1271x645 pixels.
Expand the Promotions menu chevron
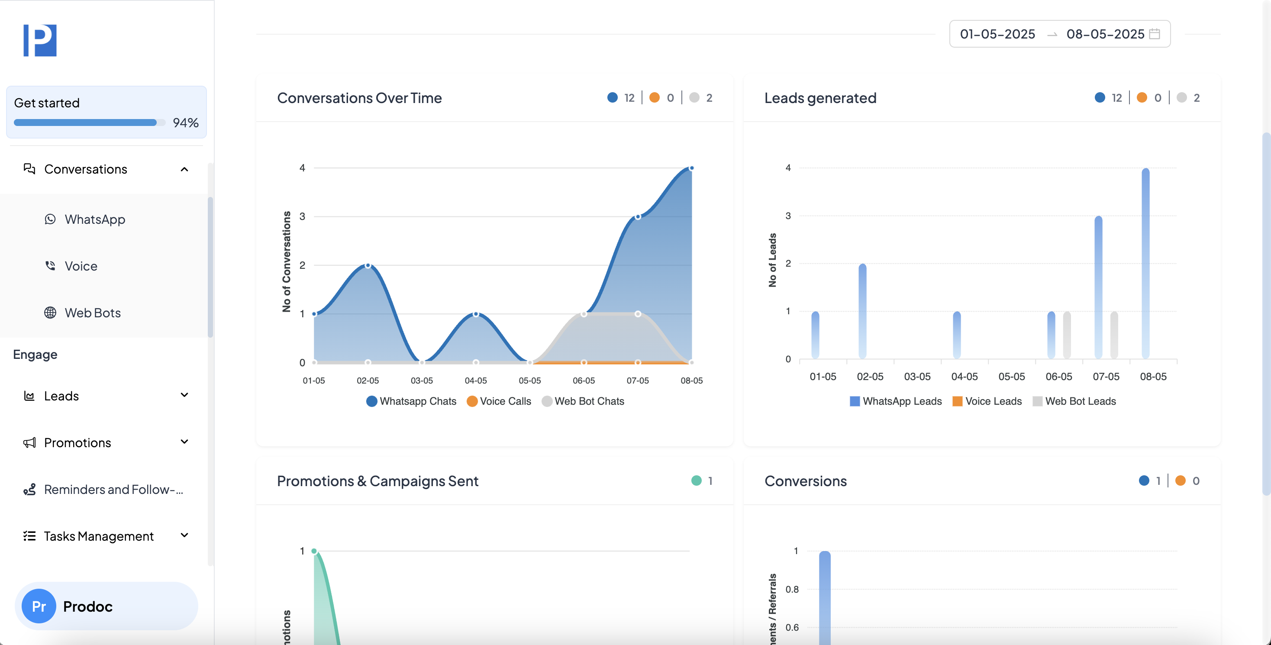(184, 442)
